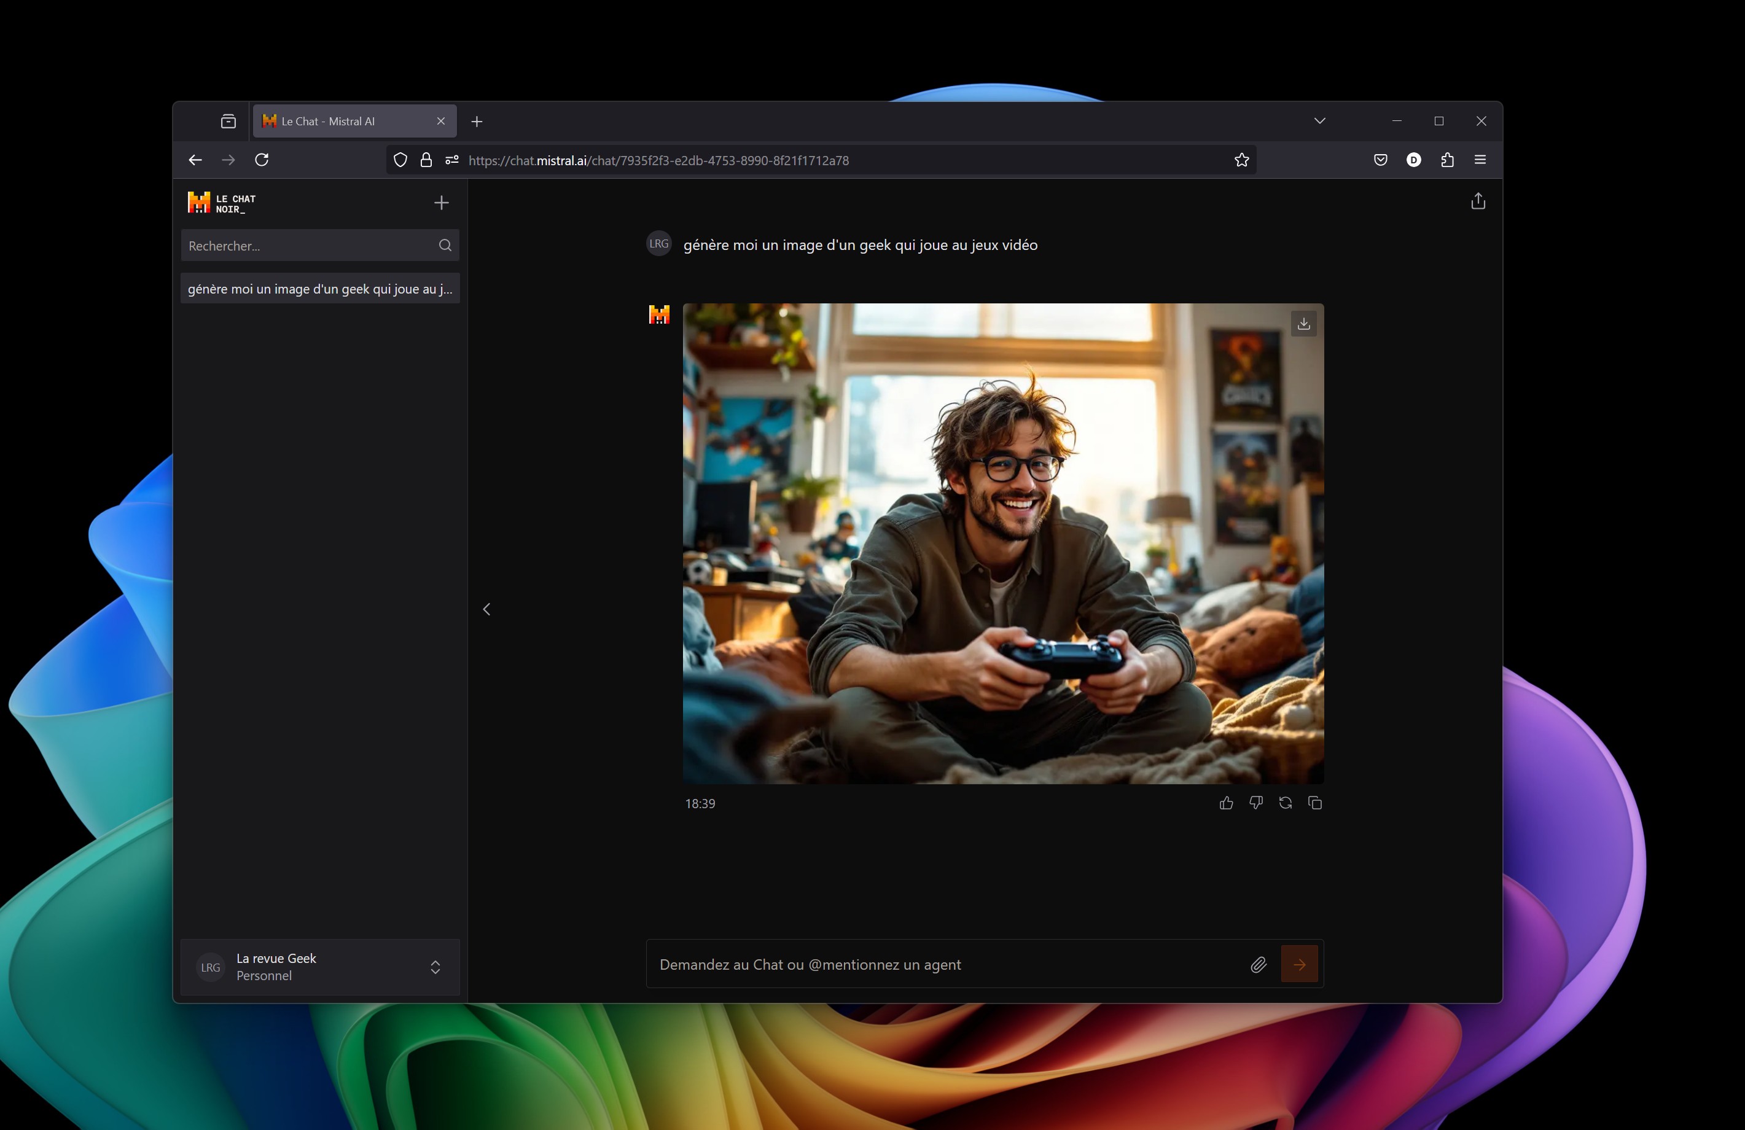Open the Firefox hamburger application menu

(1480, 160)
